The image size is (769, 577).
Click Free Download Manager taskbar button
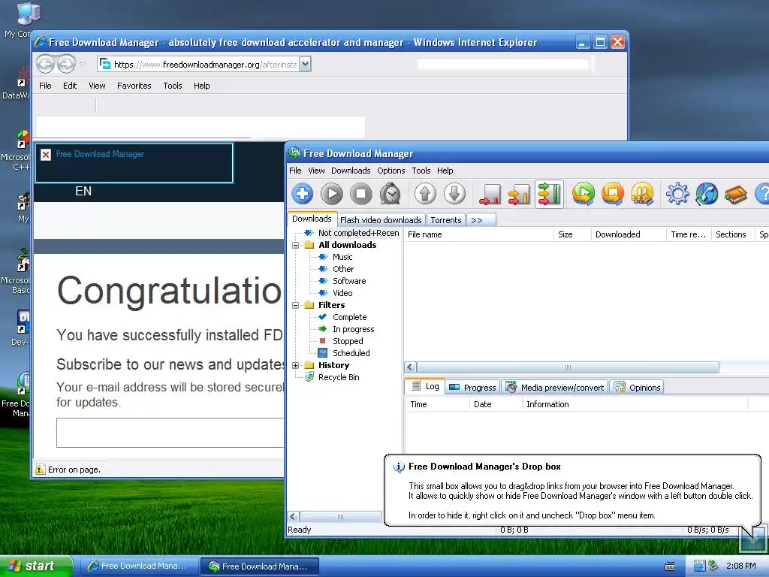[260, 566]
